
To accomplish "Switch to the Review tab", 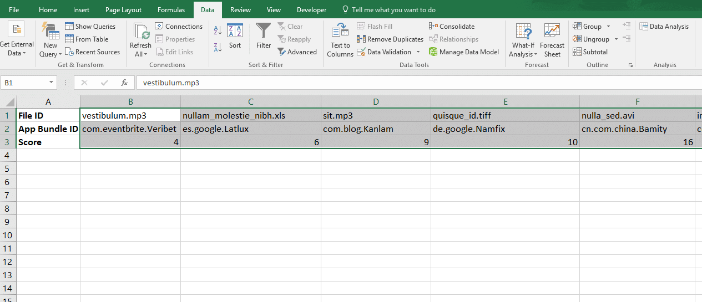I will point(240,10).
